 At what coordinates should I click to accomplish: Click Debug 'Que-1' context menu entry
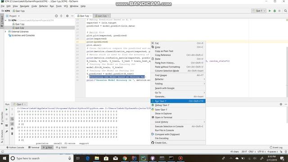tap(178, 105)
